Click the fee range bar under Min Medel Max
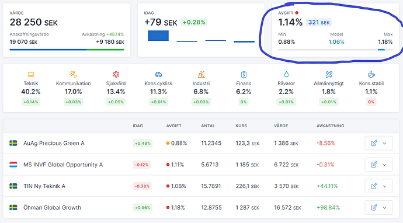This screenshot has height=223, width=403. click(x=335, y=50)
